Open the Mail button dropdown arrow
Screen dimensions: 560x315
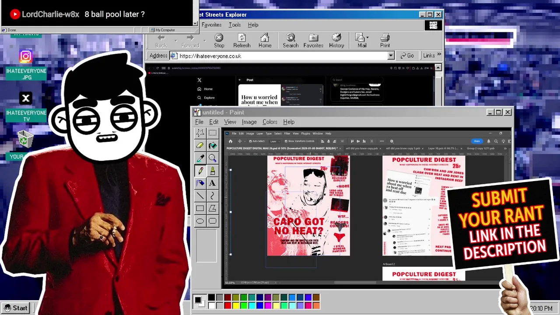367,37
